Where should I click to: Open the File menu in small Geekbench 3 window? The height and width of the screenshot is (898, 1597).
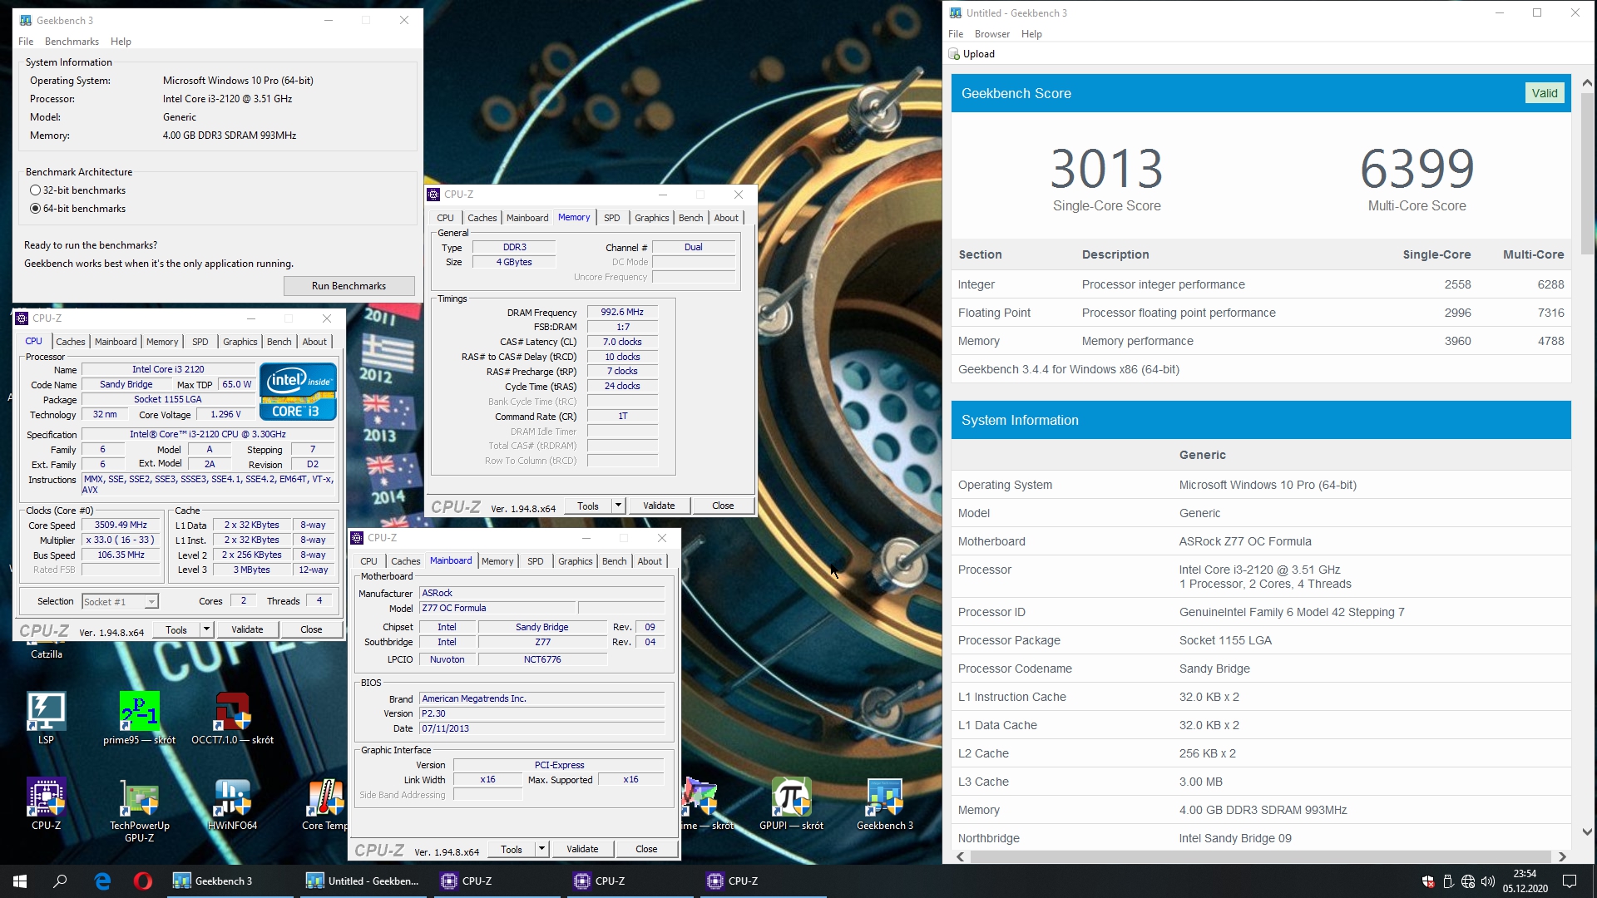point(26,42)
